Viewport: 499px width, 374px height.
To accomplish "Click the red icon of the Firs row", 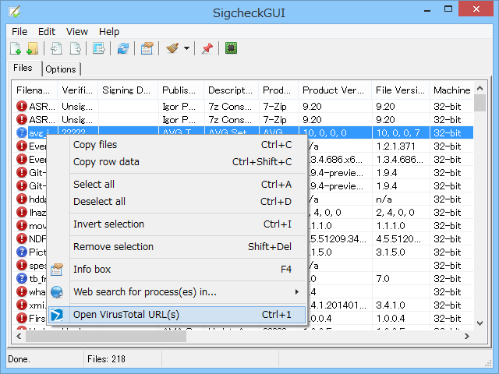I will pos(22,318).
